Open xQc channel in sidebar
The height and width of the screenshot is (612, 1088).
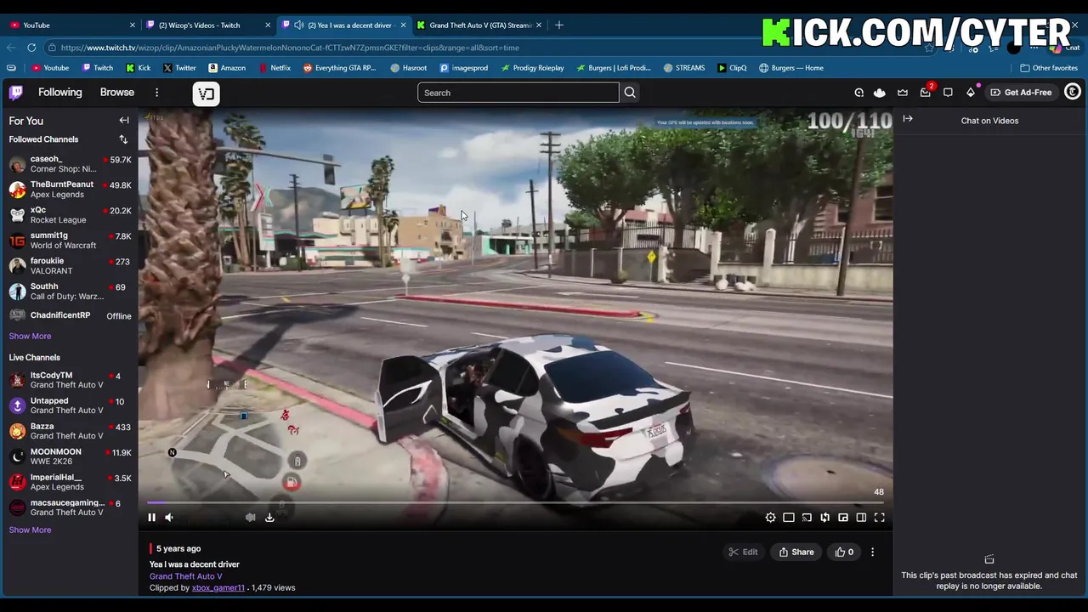[x=70, y=215]
